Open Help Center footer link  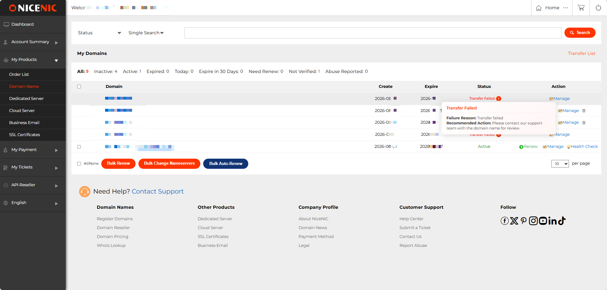[x=411, y=219]
